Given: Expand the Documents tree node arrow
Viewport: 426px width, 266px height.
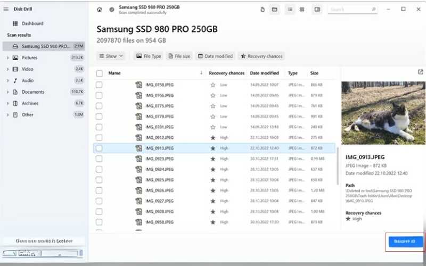Looking at the screenshot, I should tap(7, 92).
